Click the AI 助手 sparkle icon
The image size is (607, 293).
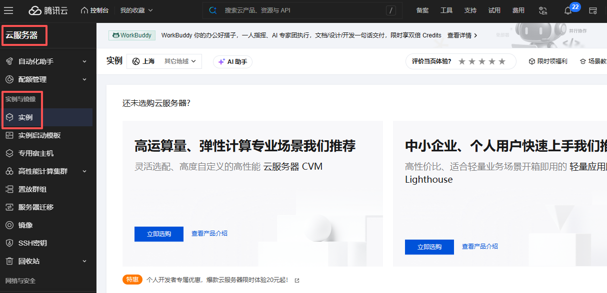(221, 62)
